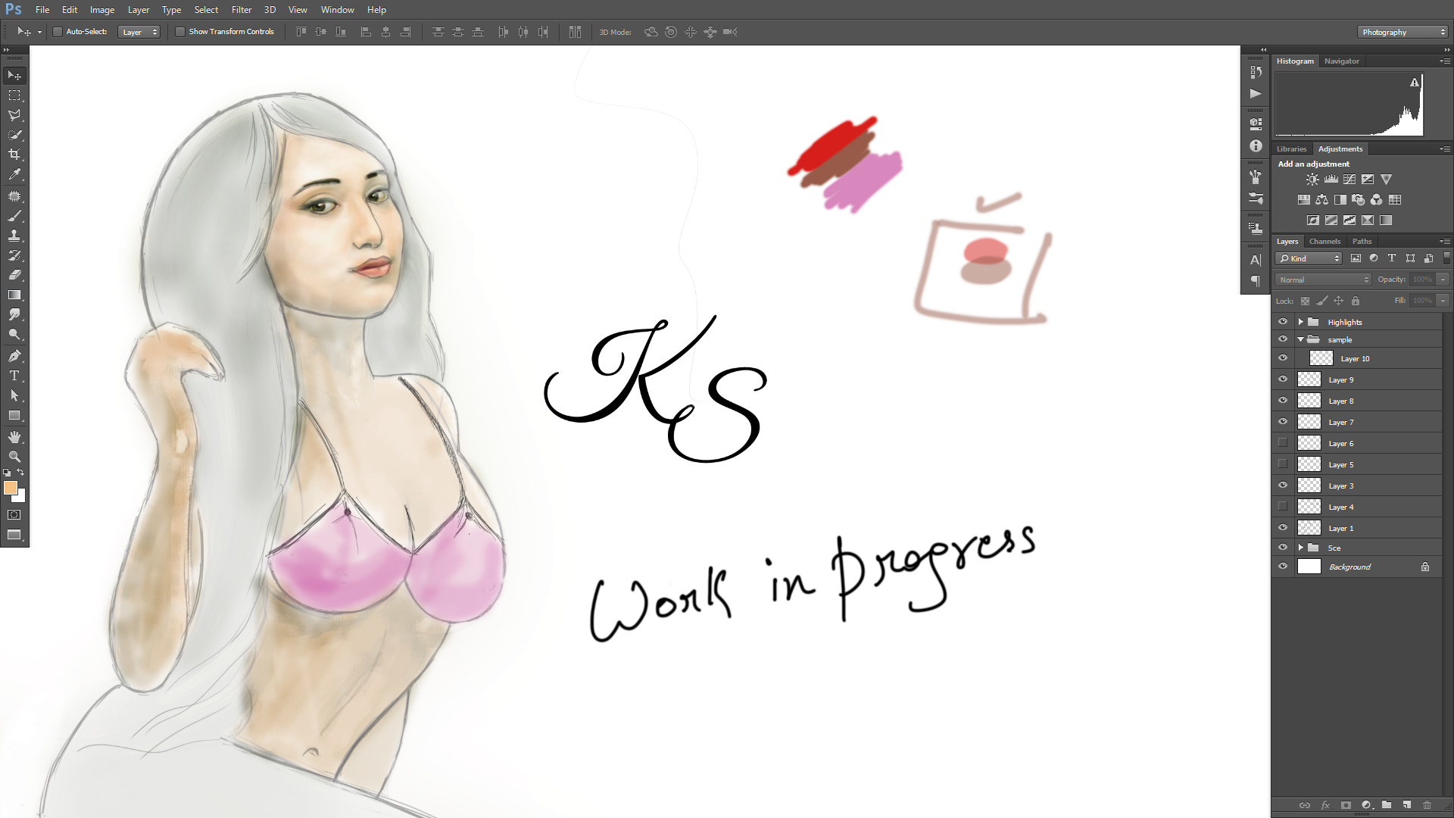Open the Filter menu
The height and width of the screenshot is (818, 1454).
tap(242, 10)
